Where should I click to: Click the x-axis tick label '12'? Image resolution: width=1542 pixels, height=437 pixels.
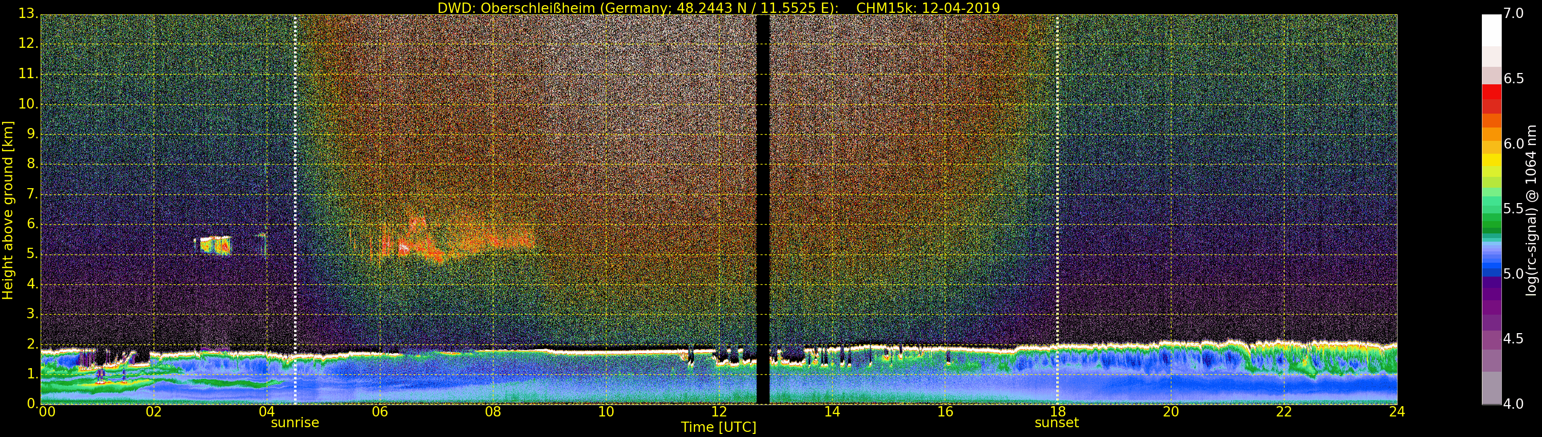719,412
